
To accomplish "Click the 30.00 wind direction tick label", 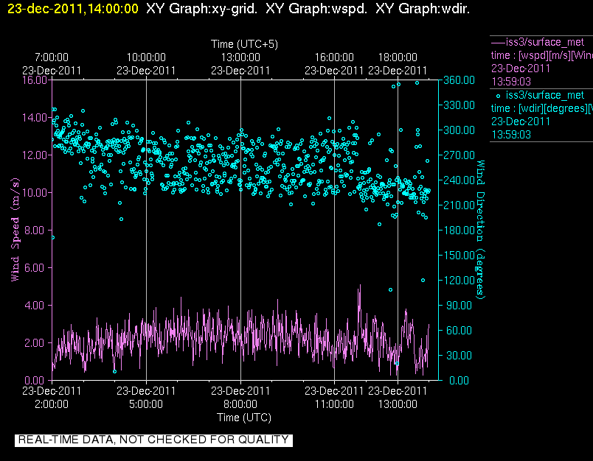I will pos(459,355).
